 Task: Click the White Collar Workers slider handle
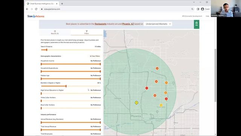(x=41, y=101)
